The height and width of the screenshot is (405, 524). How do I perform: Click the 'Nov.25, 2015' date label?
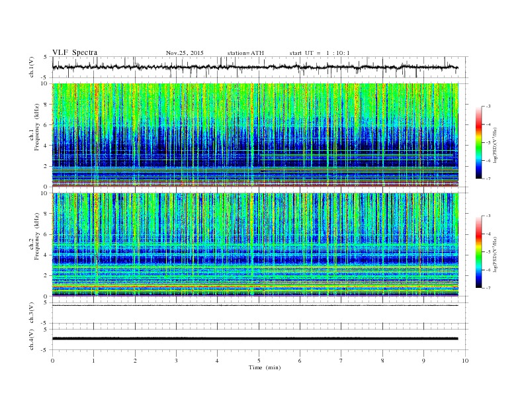(x=185, y=53)
